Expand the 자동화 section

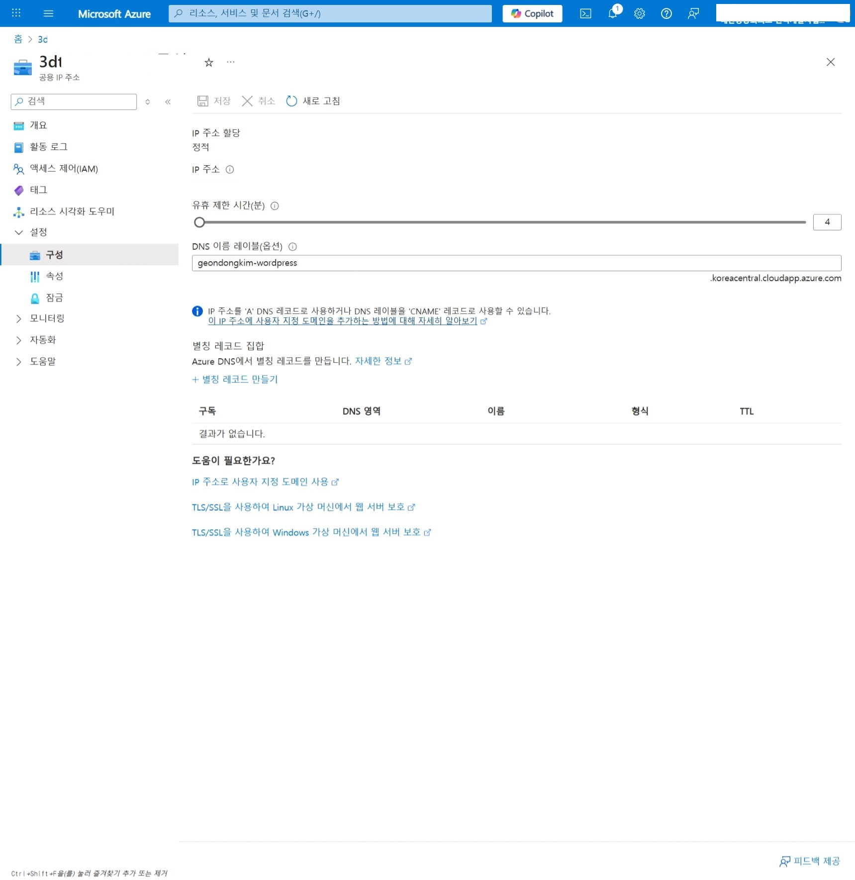(x=43, y=340)
